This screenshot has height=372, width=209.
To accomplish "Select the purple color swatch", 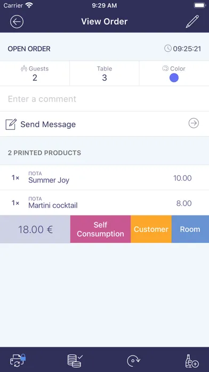I will click(174, 77).
